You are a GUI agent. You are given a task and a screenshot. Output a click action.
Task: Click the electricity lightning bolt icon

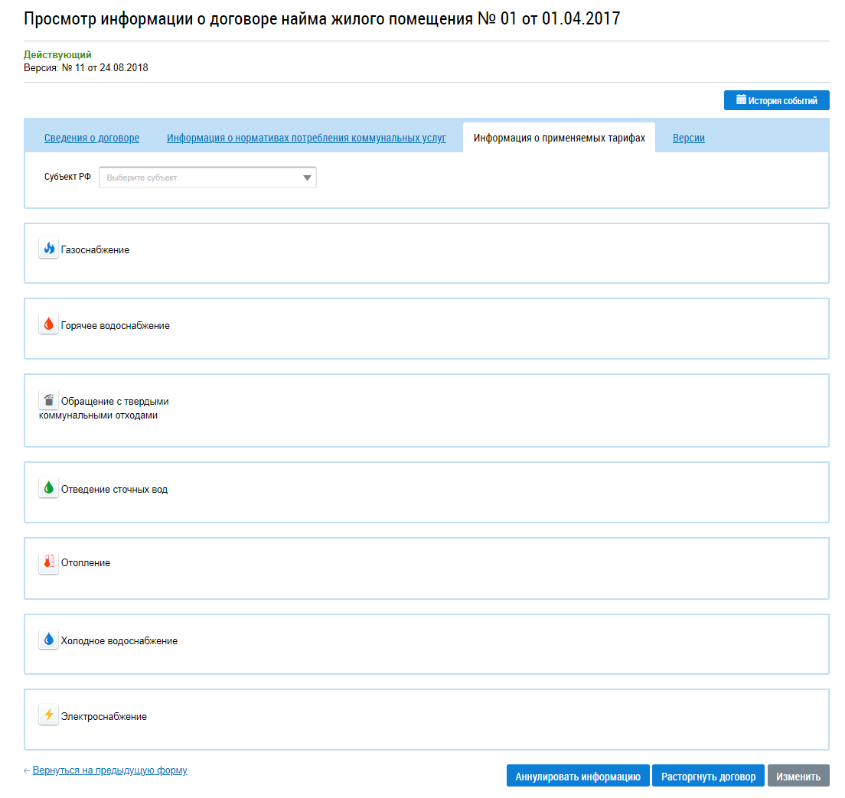click(49, 715)
